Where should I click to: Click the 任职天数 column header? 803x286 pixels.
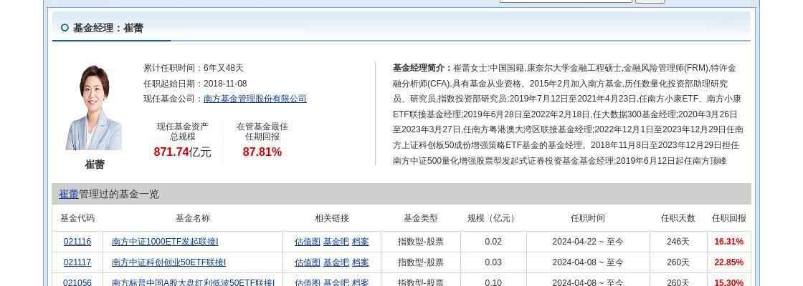678,218
